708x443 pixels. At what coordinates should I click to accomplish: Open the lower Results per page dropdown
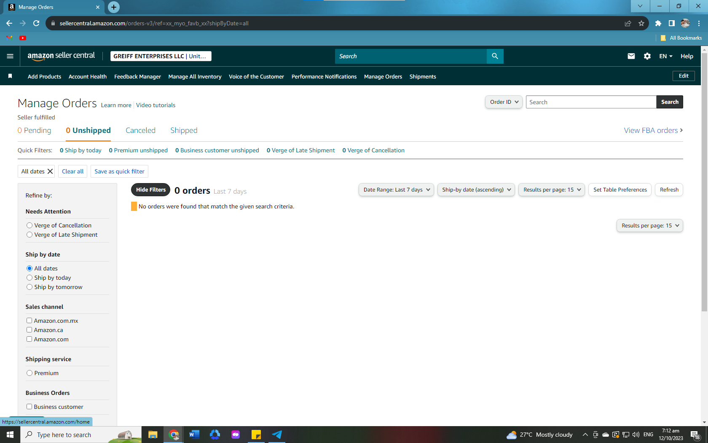point(650,226)
